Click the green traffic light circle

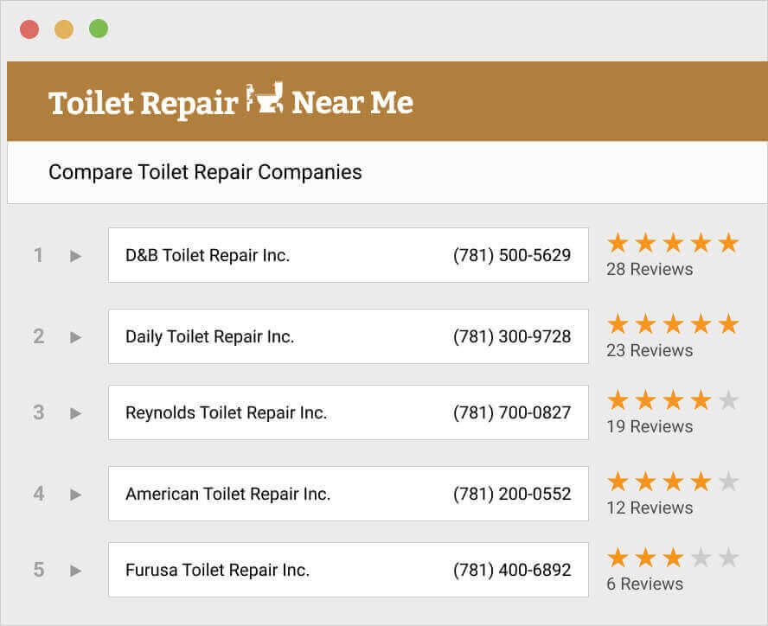(x=98, y=28)
